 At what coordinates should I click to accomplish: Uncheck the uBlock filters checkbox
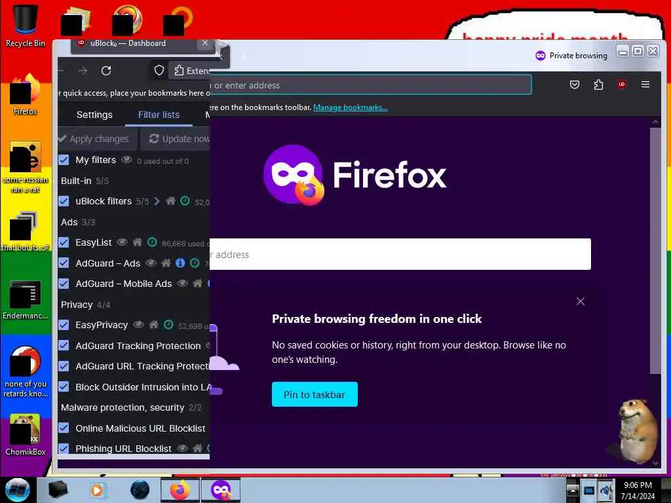point(64,201)
